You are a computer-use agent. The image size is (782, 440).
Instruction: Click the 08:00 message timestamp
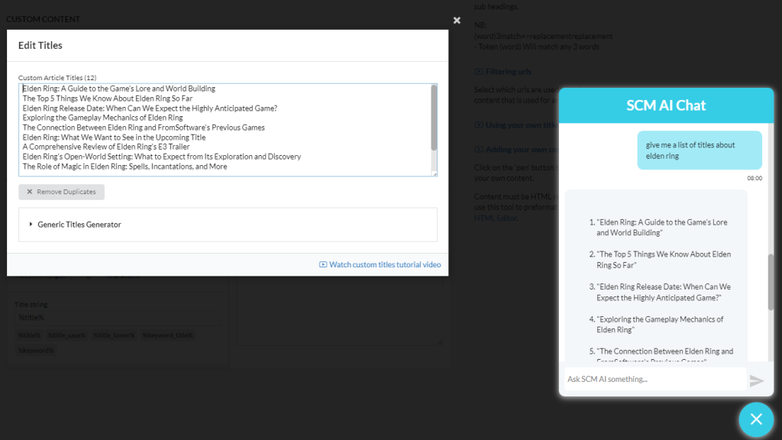(x=754, y=178)
